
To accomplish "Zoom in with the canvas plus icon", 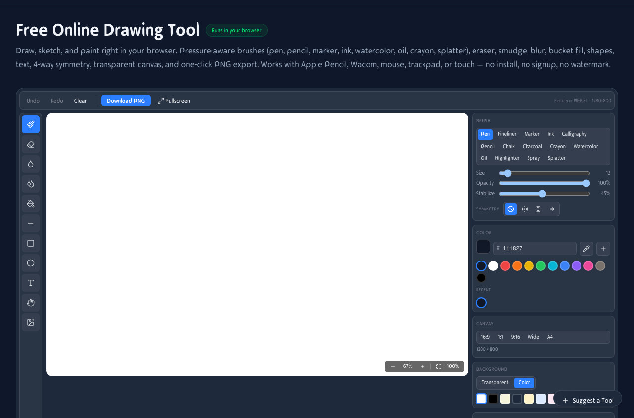I will (x=423, y=366).
